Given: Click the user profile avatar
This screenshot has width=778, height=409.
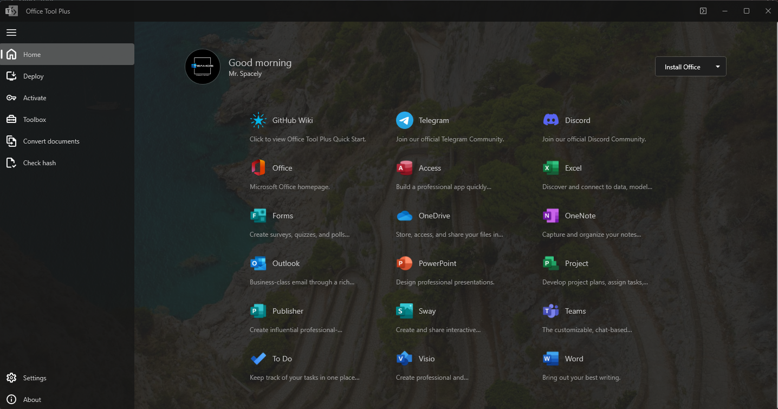Looking at the screenshot, I should [x=203, y=67].
